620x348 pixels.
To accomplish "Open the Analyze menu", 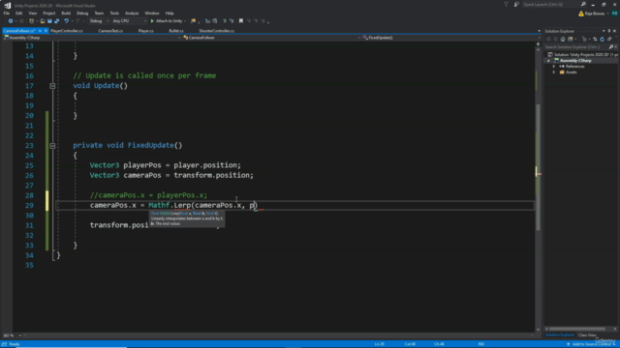I will point(132,13).
